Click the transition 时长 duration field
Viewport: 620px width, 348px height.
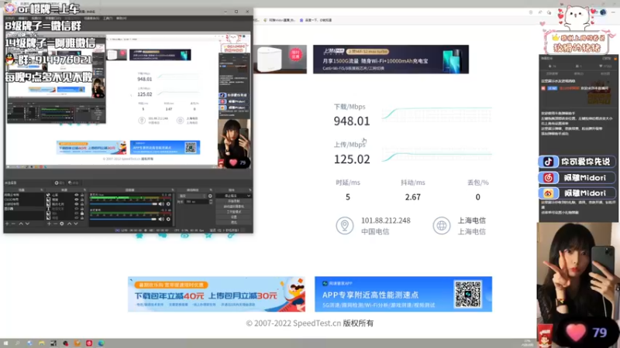tap(197, 202)
